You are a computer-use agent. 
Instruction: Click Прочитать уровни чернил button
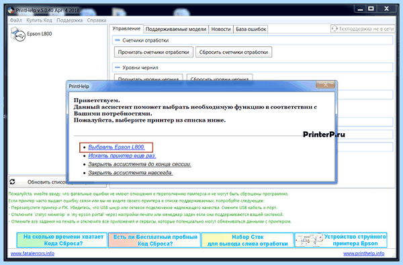click(x=148, y=77)
